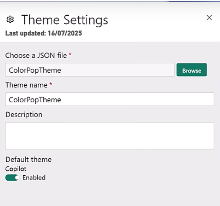Viewport: 220px width, 206px height.
Task: Close the Theme Settings panel
Action: click(x=209, y=18)
